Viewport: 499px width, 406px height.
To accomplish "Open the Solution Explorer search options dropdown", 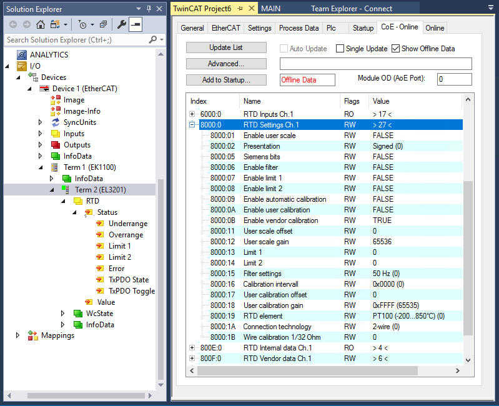I will coord(162,40).
